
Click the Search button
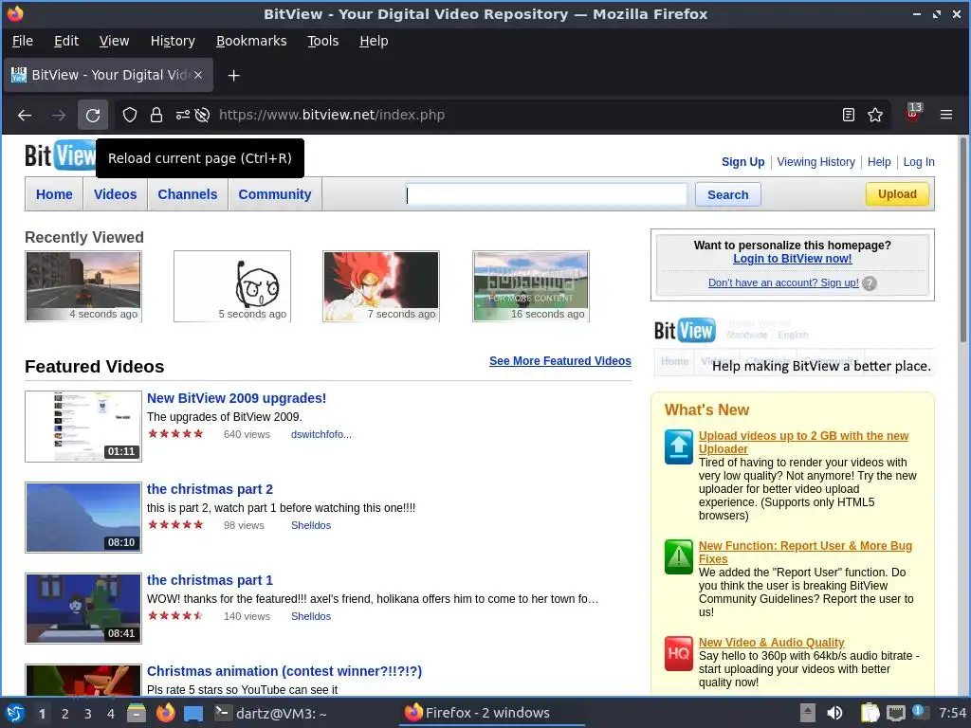[727, 194]
